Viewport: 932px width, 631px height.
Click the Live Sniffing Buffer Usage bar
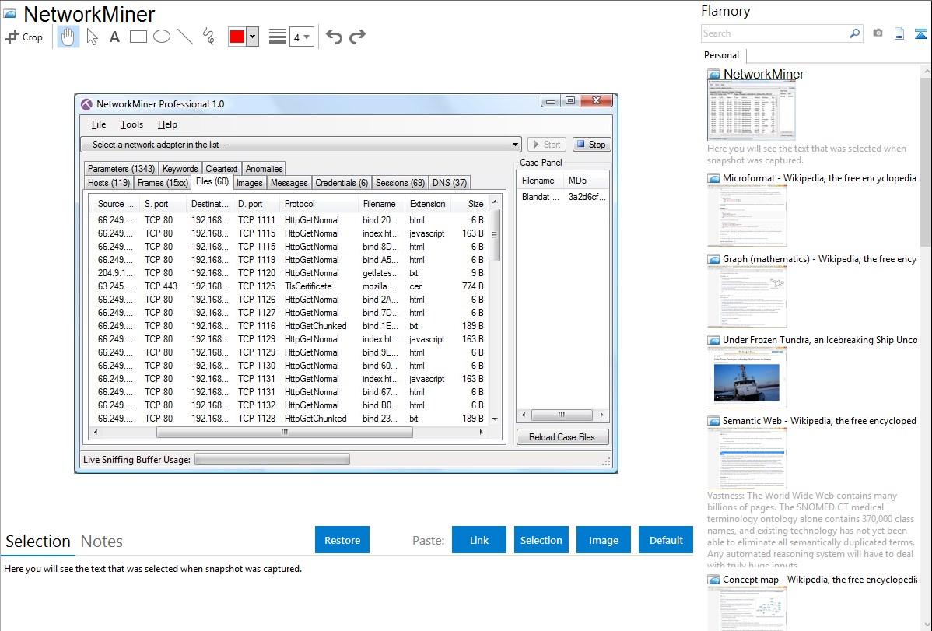(272, 460)
